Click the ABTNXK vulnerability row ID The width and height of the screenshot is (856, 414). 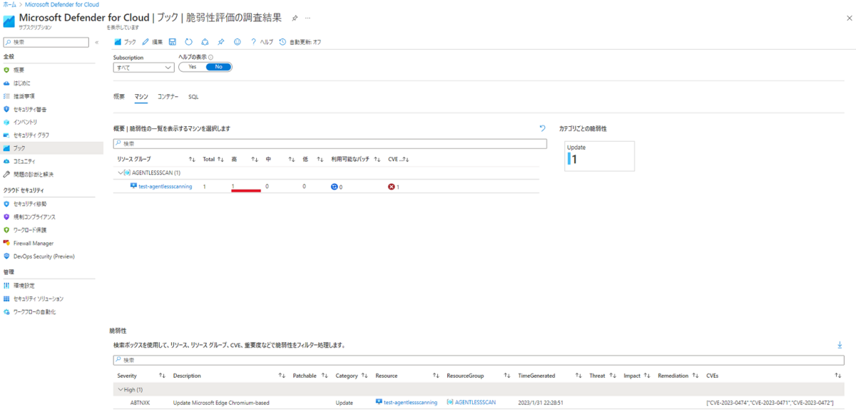pos(140,403)
